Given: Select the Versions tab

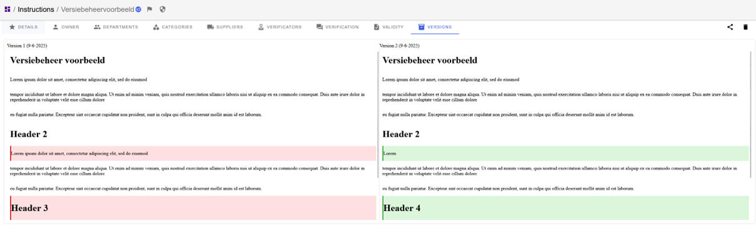Looking at the screenshot, I should coord(435,27).
